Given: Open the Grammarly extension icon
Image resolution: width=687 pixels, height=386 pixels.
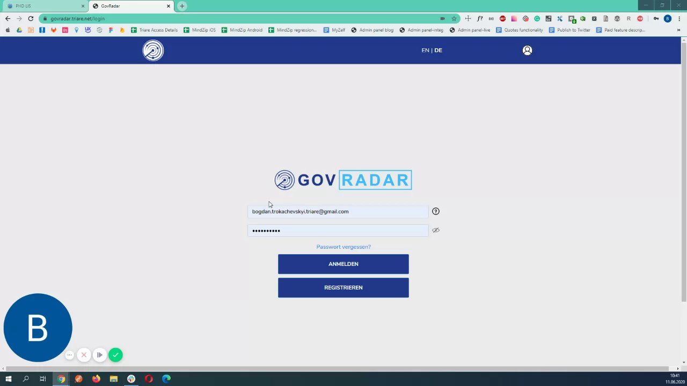Looking at the screenshot, I should pos(537,19).
